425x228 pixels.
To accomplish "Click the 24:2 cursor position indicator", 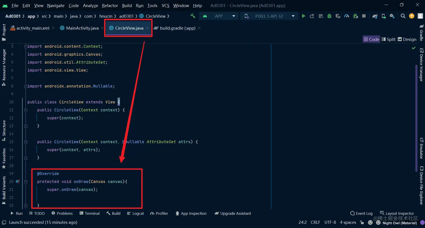I will 302,222.
